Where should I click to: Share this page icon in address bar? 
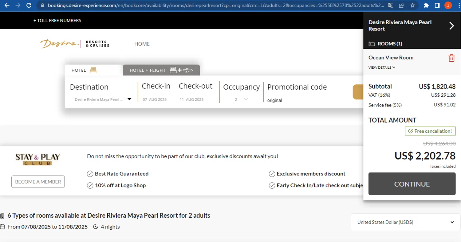401,5
